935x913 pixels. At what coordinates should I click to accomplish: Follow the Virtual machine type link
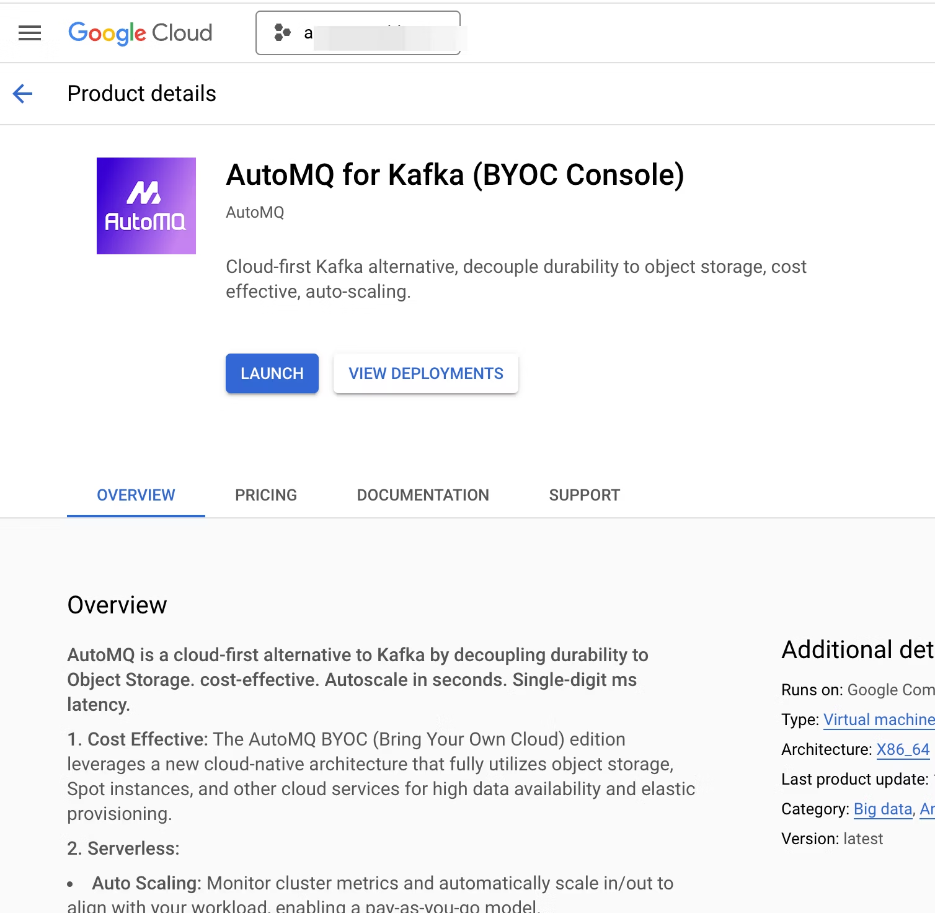[x=878, y=719]
